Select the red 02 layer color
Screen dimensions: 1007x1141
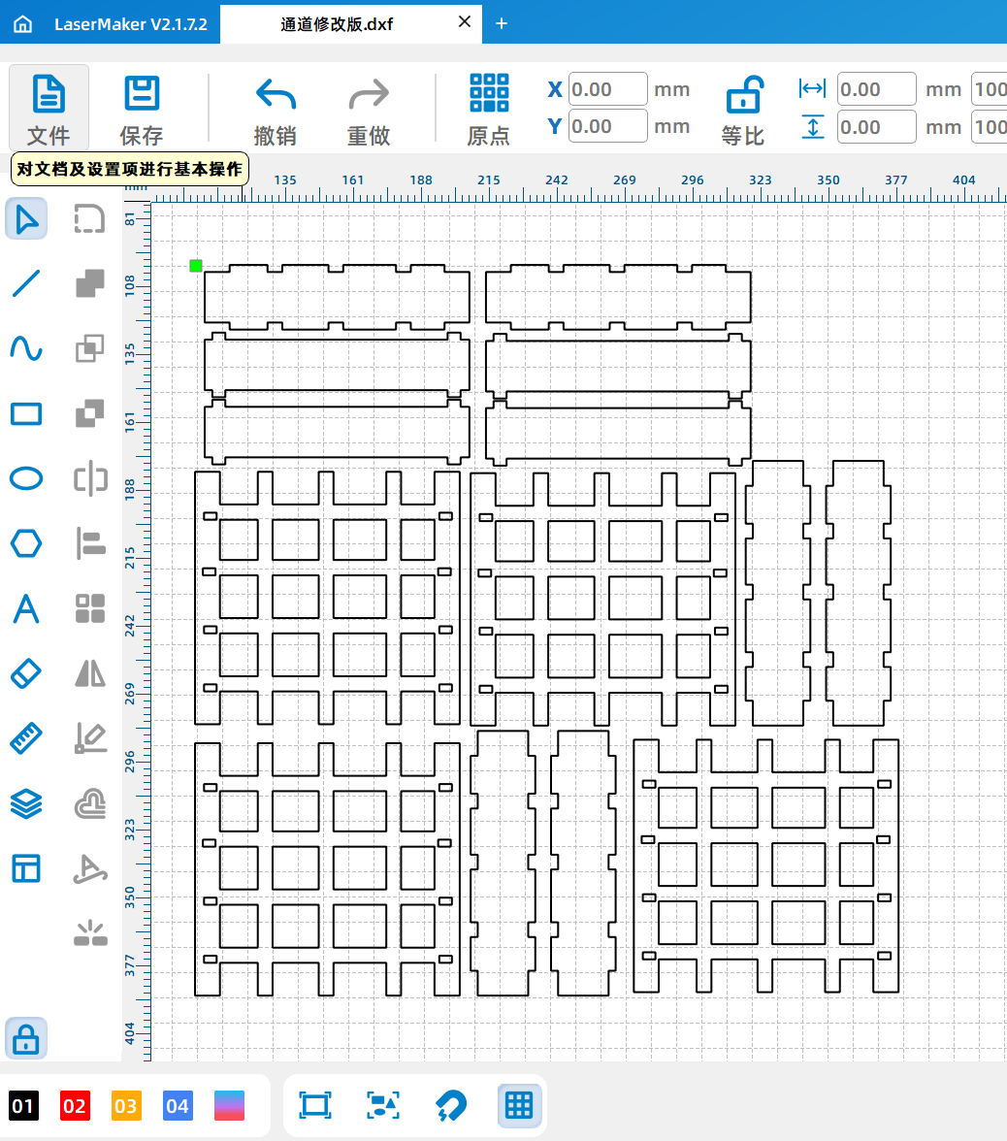[x=75, y=1106]
